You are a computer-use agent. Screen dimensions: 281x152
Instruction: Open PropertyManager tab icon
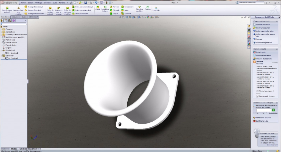click(x=5, y=21)
